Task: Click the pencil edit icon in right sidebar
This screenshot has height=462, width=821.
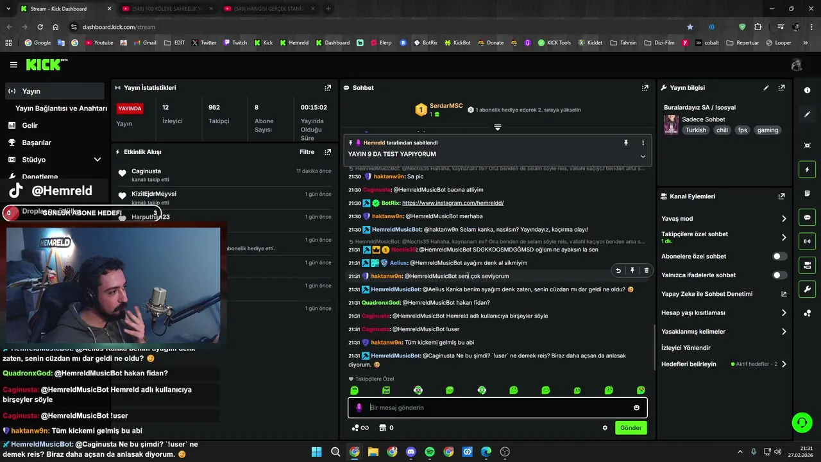Action: pos(807,114)
